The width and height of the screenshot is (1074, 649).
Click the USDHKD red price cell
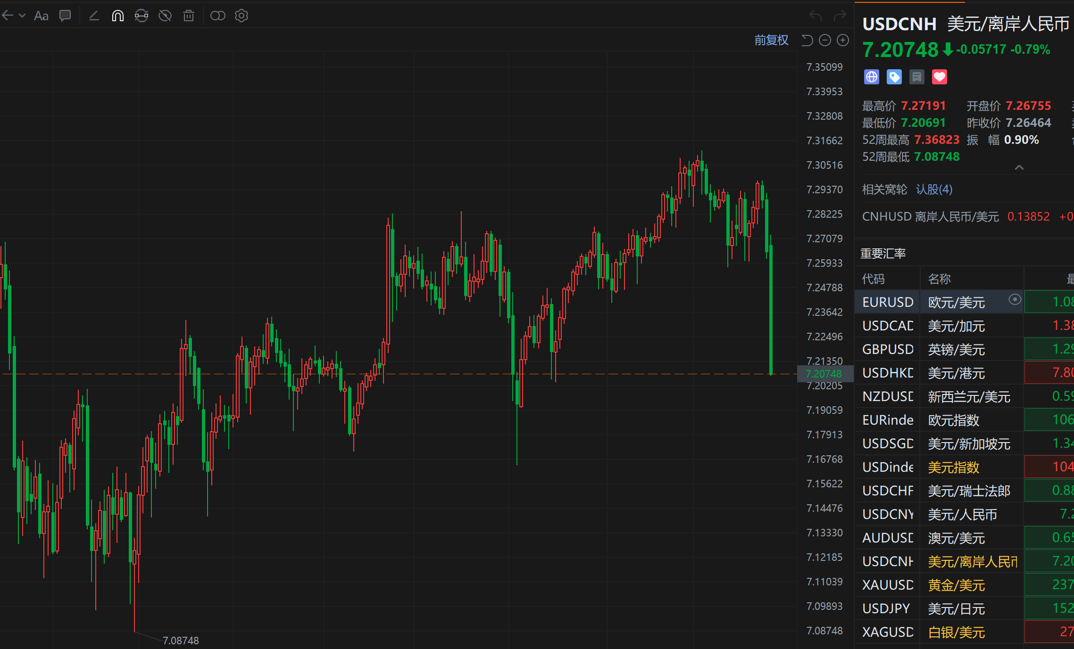point(1049,373)
